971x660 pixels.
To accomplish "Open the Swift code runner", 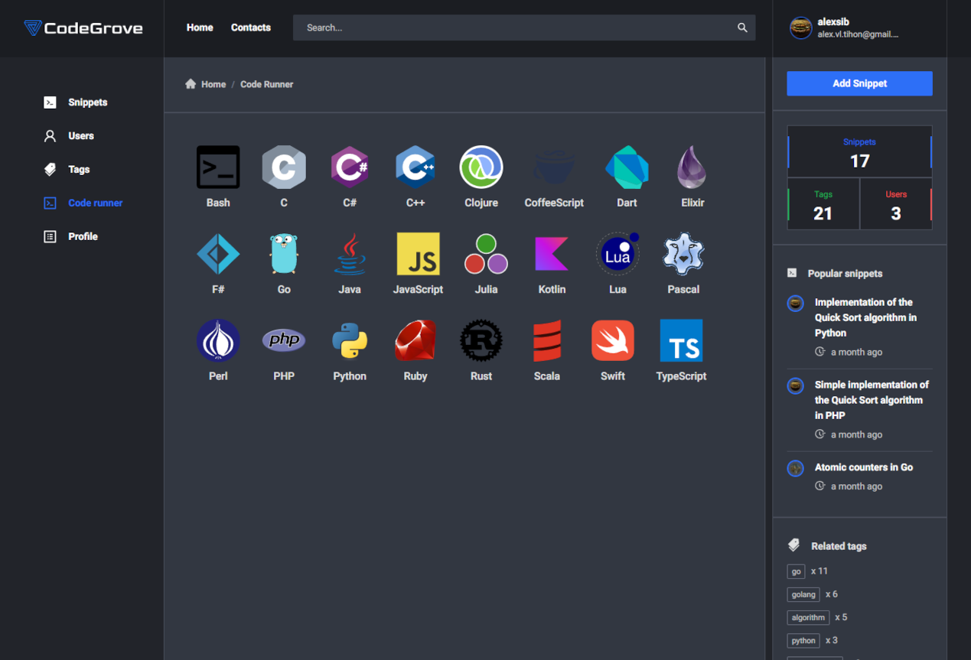I will click(613, 340).
